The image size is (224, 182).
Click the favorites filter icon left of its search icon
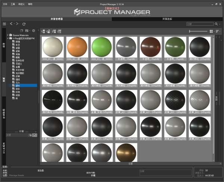30,135
